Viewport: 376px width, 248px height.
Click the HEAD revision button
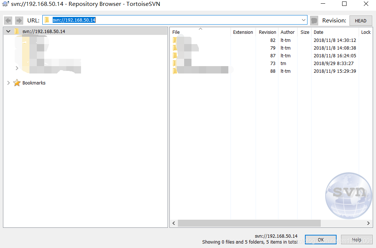[x=361, y=21]
